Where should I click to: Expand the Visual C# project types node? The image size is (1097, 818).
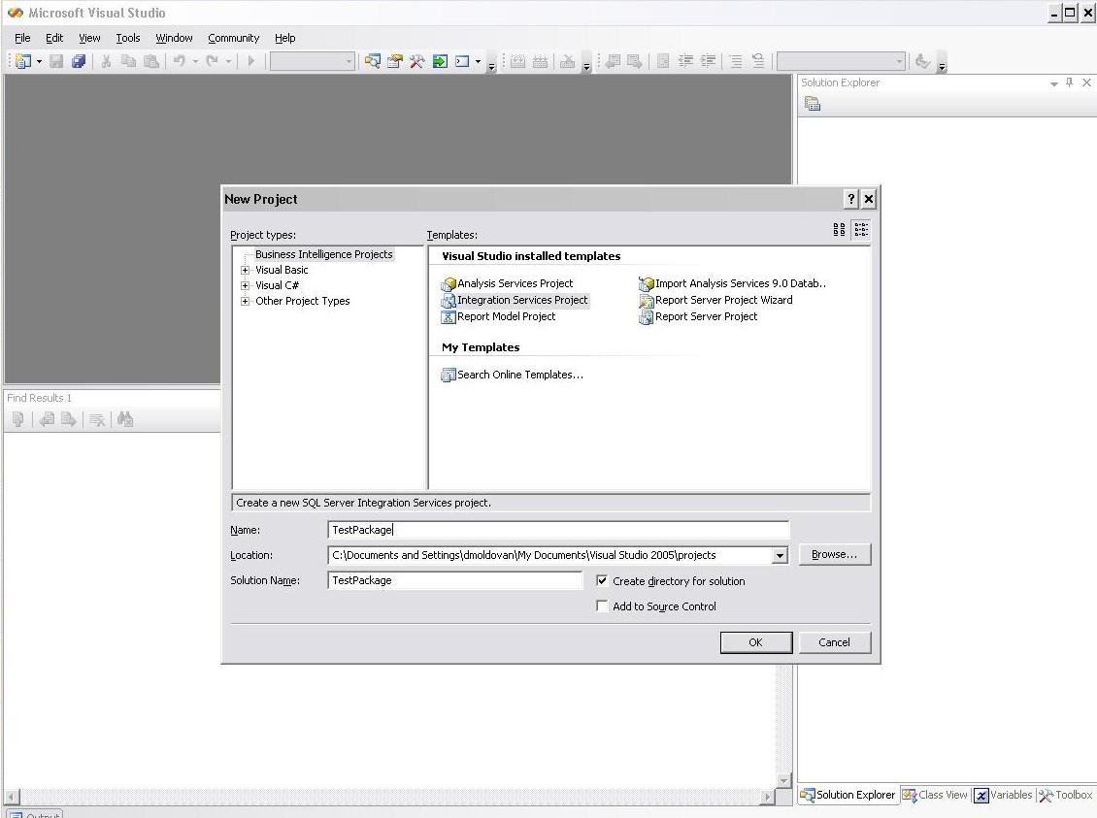pyautogui.click(x=246, y=286)
